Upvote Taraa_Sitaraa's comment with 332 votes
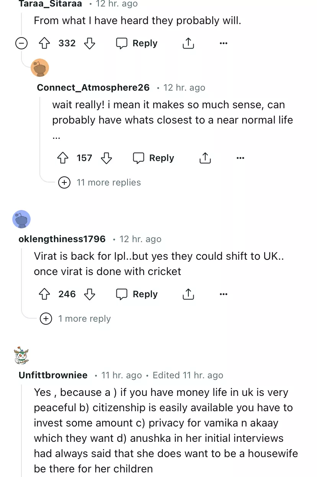Image resolution: width=317 pixels, height=477 pixels. 46,43
